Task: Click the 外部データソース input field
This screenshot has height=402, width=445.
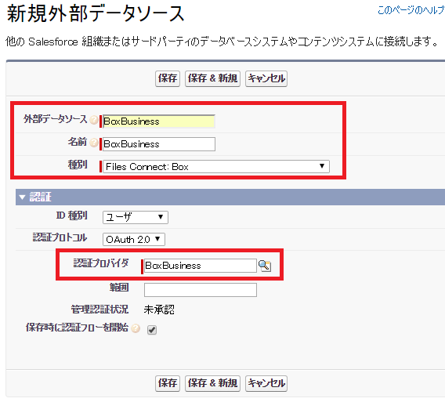Action: [x=158, y=121]
